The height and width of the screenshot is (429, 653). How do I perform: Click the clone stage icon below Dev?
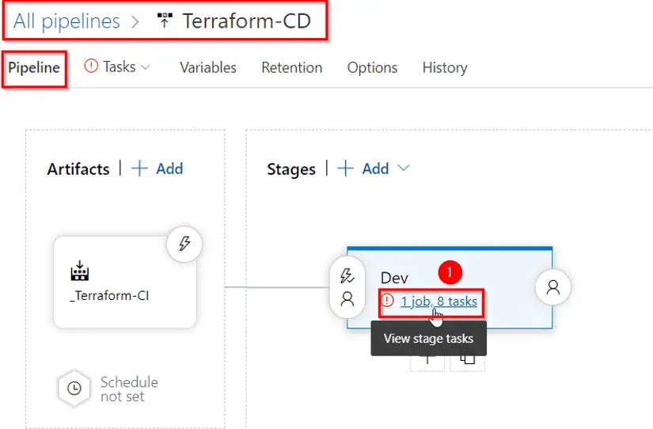[467, 359]
